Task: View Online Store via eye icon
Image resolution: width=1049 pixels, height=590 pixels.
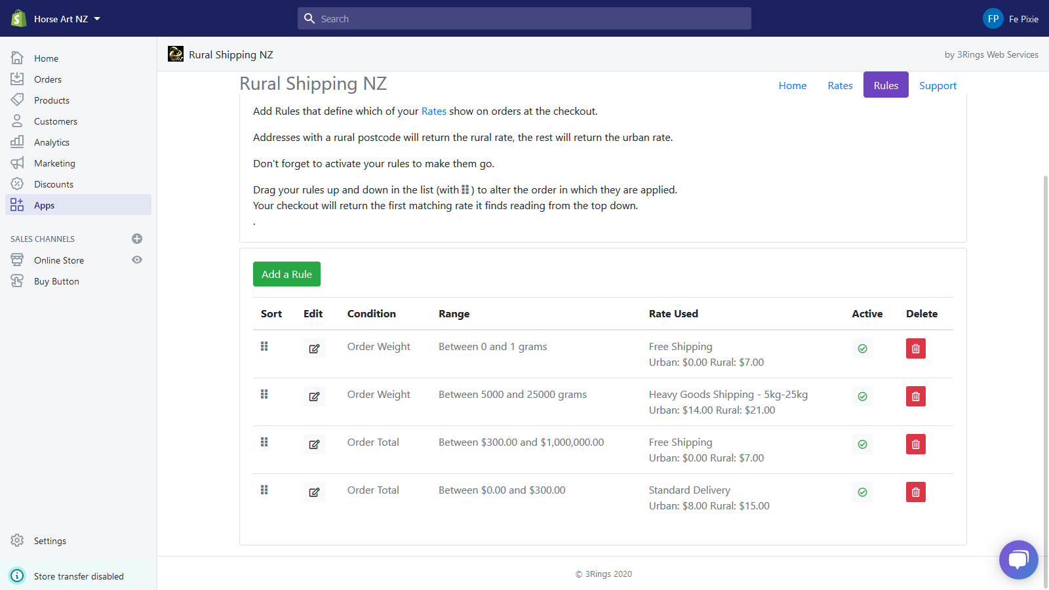Action: (x=137, y=260)
